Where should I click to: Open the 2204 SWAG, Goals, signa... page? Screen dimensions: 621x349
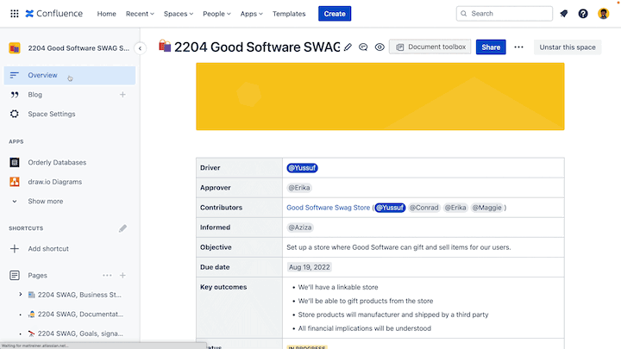(80, 333)
